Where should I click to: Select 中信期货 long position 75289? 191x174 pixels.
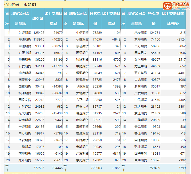(97, 33)
